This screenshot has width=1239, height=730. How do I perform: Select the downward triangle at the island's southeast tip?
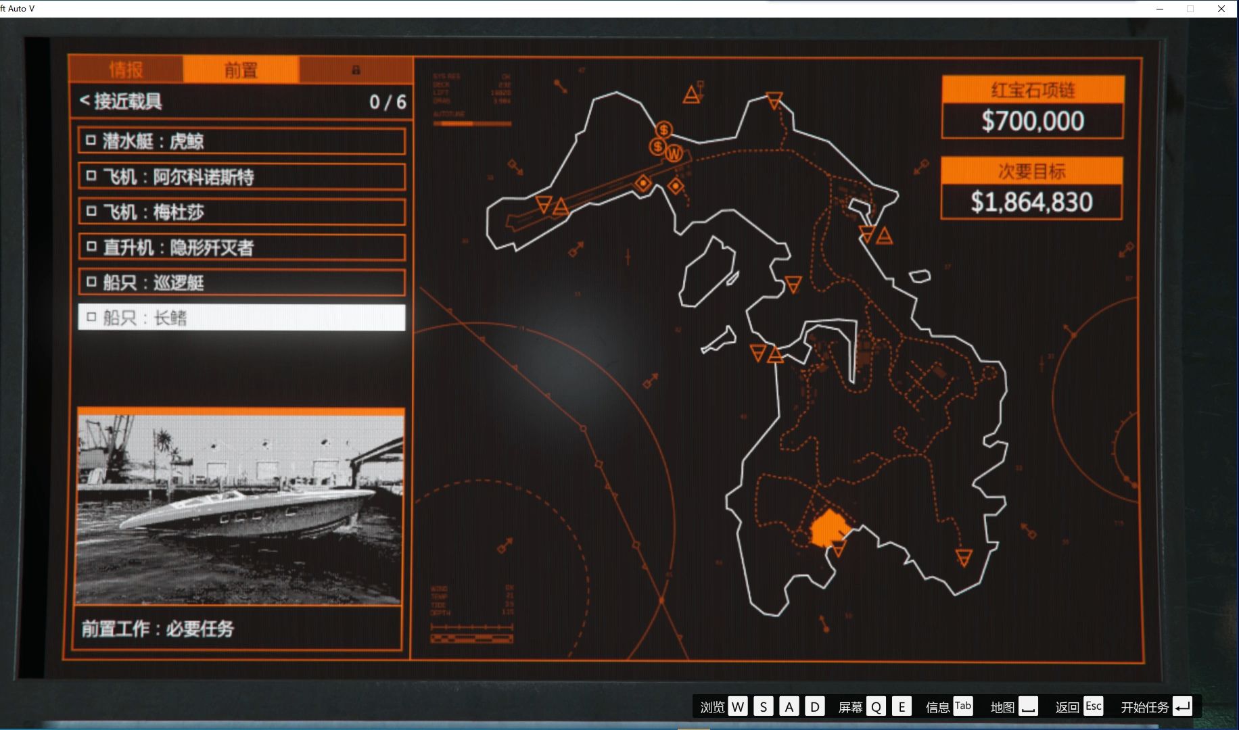pos(964,558)
